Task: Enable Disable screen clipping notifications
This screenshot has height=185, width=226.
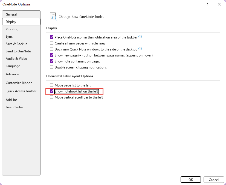Action: (x=52, y=67)
